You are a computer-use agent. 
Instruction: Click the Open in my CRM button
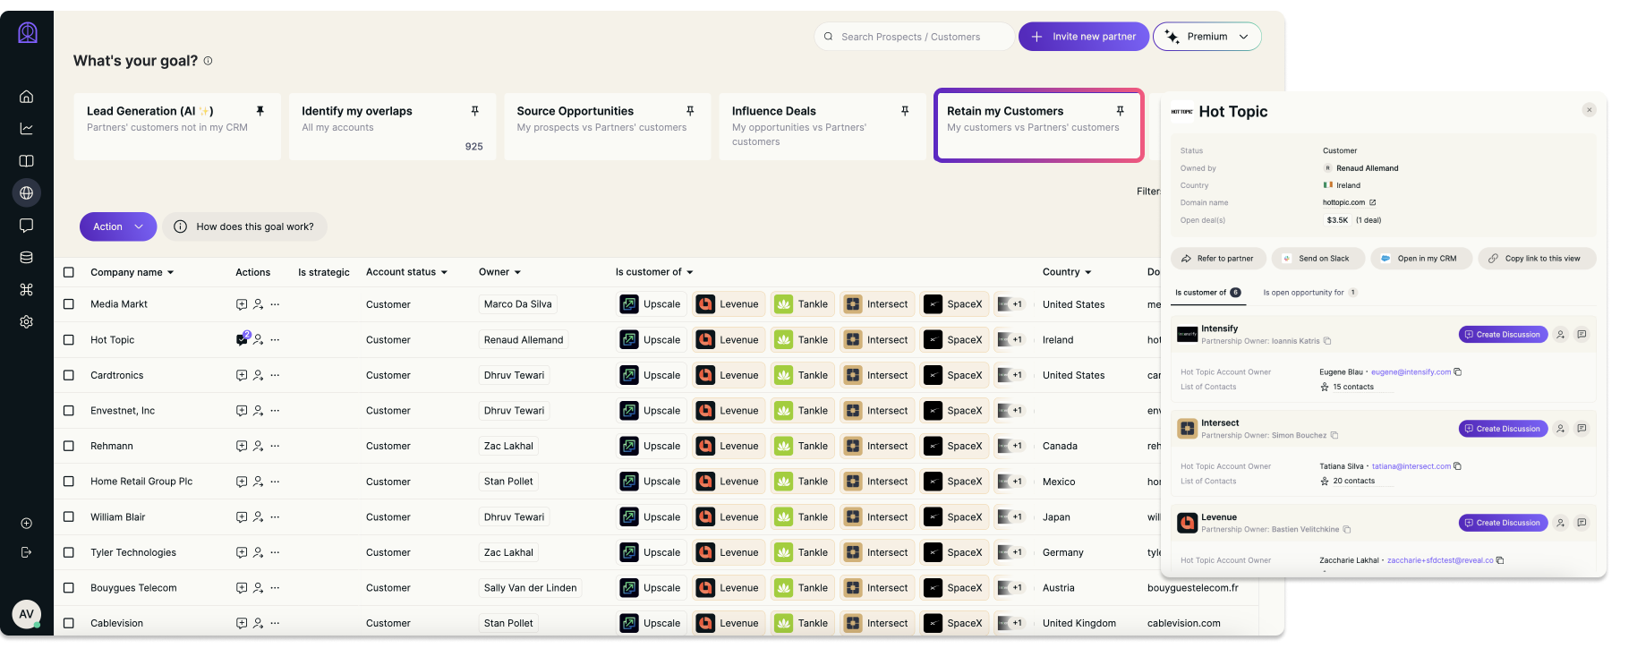tap(1421, 259)
